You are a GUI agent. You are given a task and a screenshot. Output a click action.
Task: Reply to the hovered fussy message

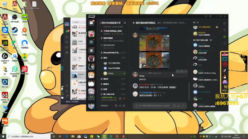182,72
